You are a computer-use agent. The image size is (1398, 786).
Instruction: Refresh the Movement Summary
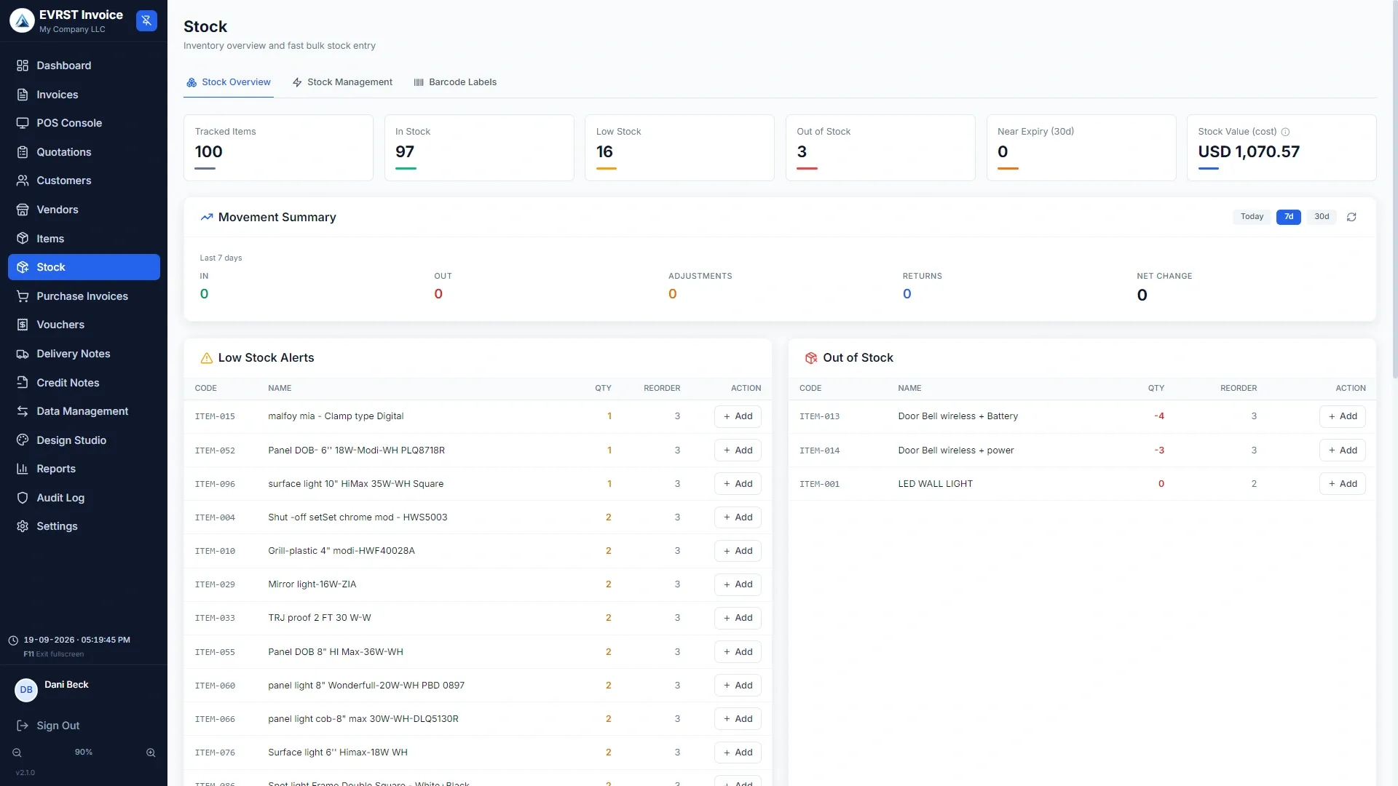coord(1351,217)
